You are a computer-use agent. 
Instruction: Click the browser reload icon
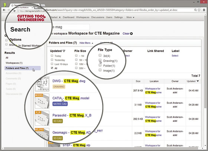[14, 11]
